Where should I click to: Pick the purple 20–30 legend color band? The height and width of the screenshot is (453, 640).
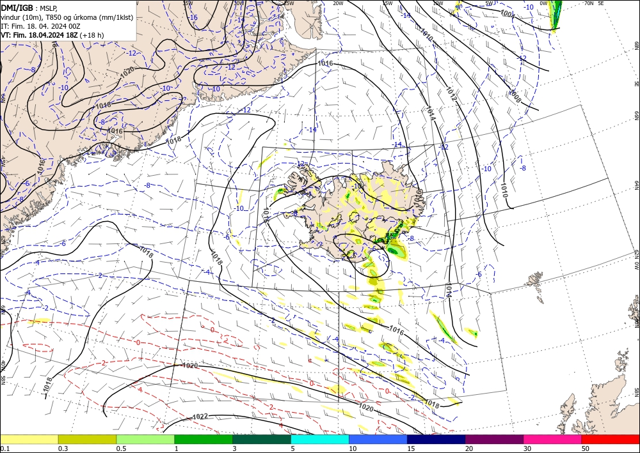(x=494, y=439)
